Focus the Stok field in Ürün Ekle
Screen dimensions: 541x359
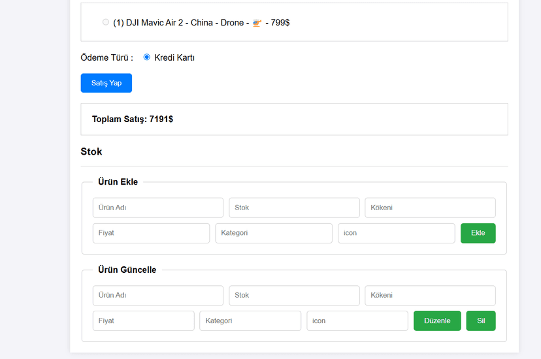pos(294,208)
